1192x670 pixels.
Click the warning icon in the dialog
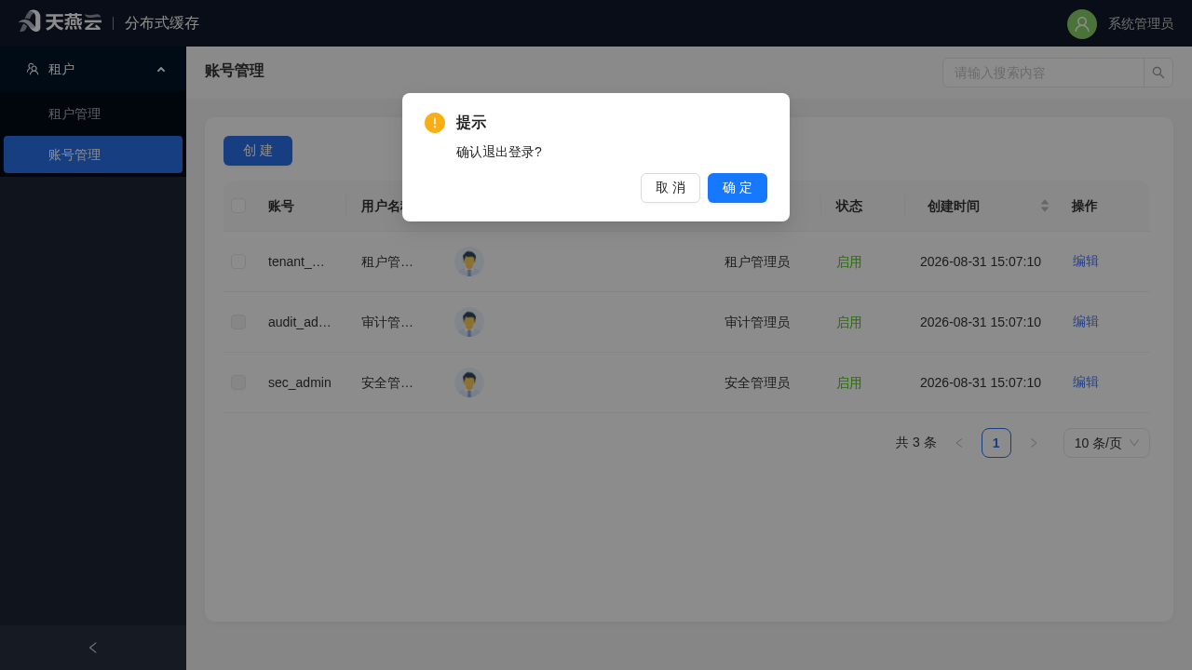point(435,123)
